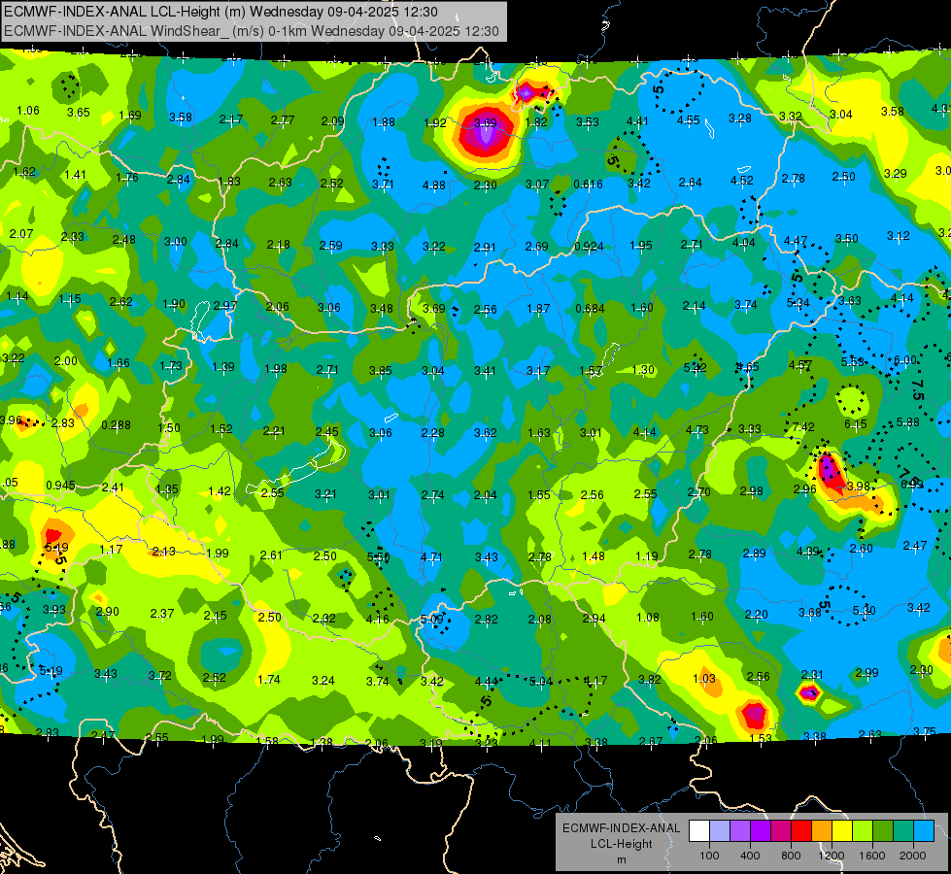Click the wind shear value 4.39

[x=808, y=552]
